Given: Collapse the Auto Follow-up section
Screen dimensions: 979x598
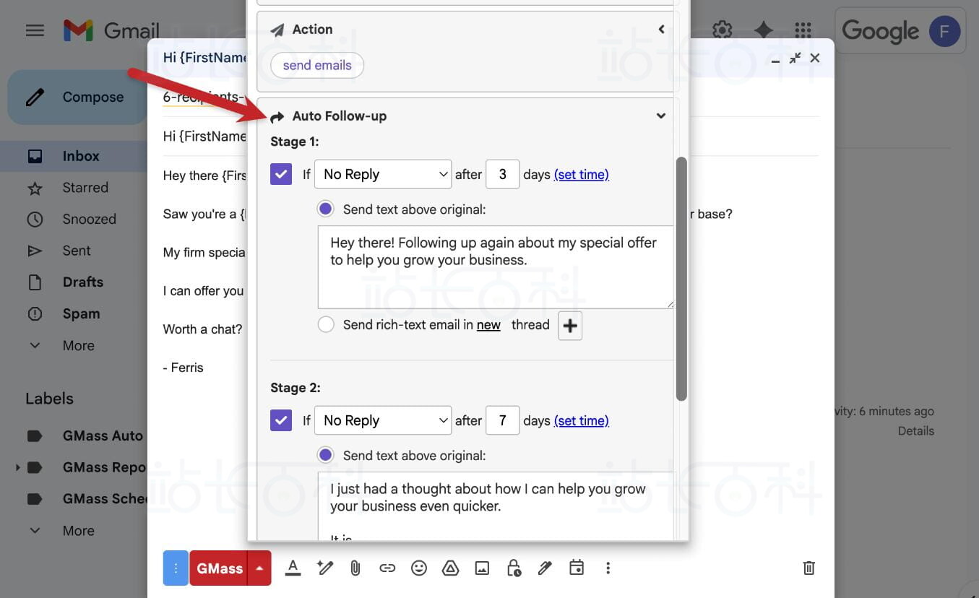Looking at the screenshot, I should click(660, 116).
